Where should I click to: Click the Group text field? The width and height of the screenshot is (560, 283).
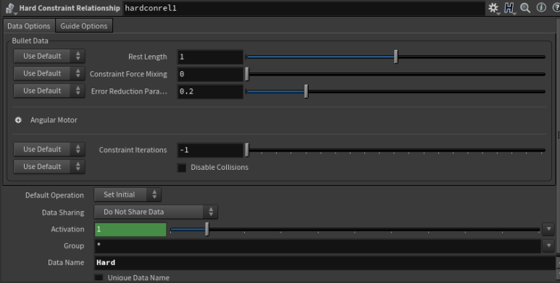tap(317, 246)
